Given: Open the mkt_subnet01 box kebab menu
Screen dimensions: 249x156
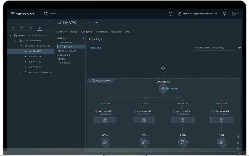Looking at the screenshot, I should 96,120.
